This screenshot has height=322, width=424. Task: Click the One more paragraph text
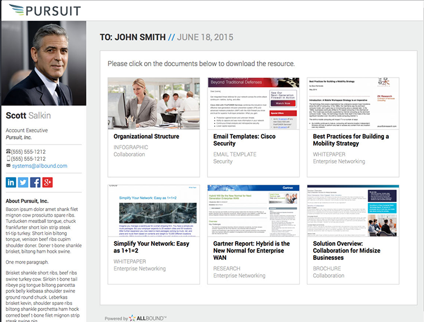click(27, 262)
